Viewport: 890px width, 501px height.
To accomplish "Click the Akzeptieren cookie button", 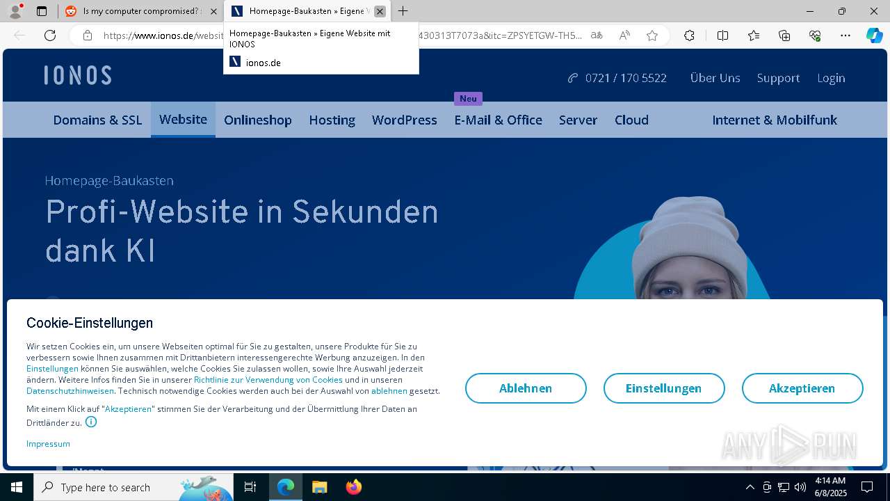I will point(802,388).
